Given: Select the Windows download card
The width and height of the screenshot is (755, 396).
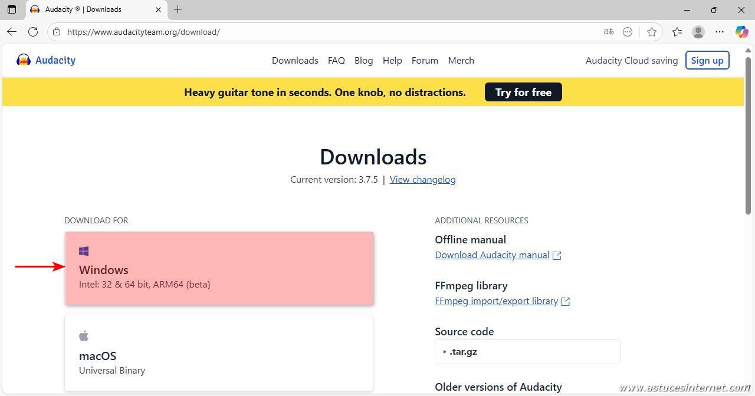Looking at the screenshot, I should click(x=219, y=269).
